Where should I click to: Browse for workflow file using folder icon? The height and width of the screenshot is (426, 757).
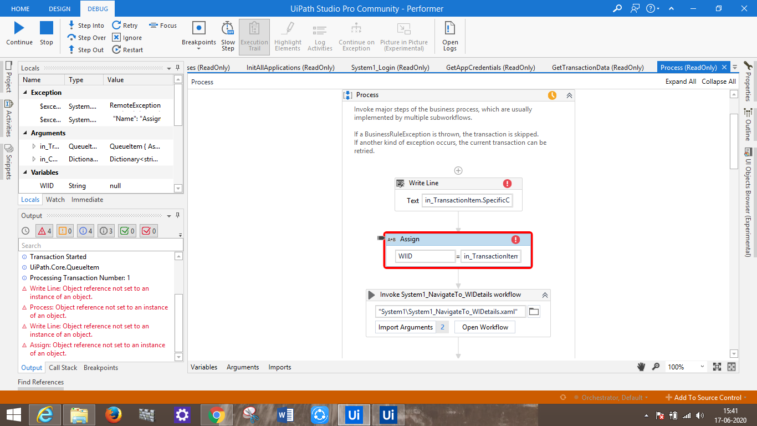534,312
